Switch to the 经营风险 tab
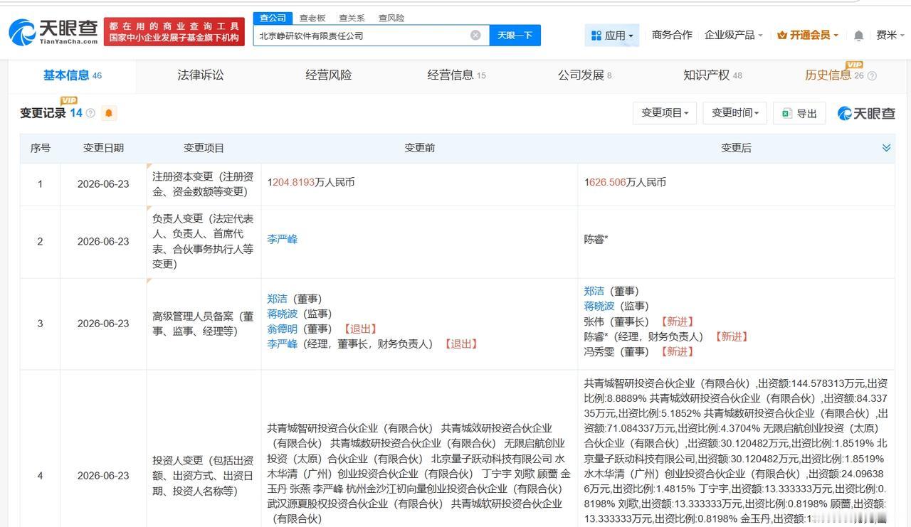This screenshot has height=527, width=911. pos(329,75)
